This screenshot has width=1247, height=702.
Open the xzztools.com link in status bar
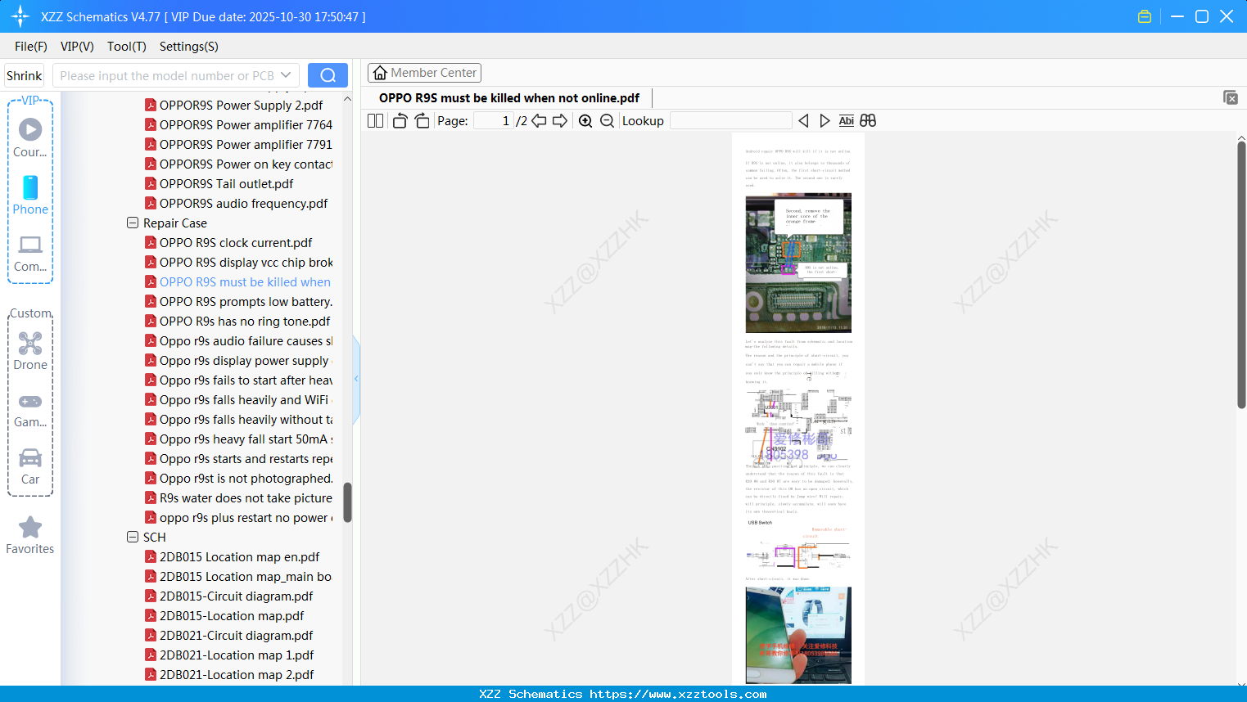coord(678,694)
